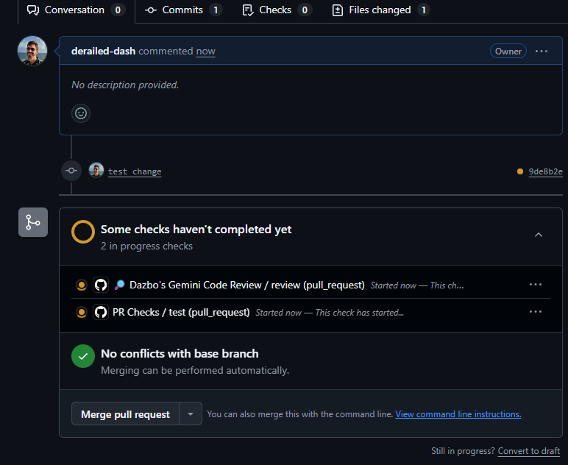Viewport: 568px width, 465px height.
Task: Open options menu for Gemini Code Review check
Action: pyautogui.click(x=536, y=285)
